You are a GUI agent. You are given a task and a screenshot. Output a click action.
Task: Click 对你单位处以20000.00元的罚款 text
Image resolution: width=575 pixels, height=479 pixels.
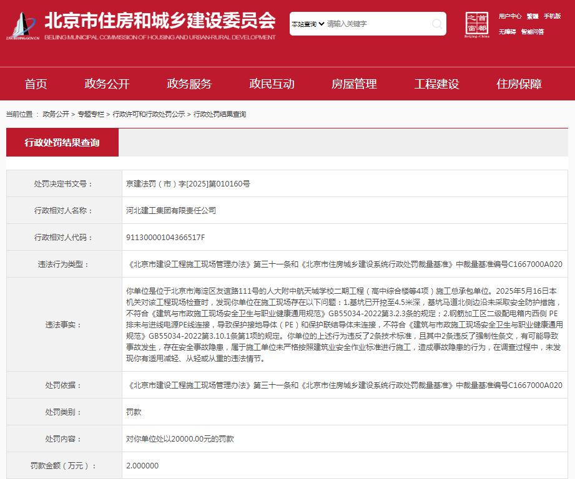[180, 438]
